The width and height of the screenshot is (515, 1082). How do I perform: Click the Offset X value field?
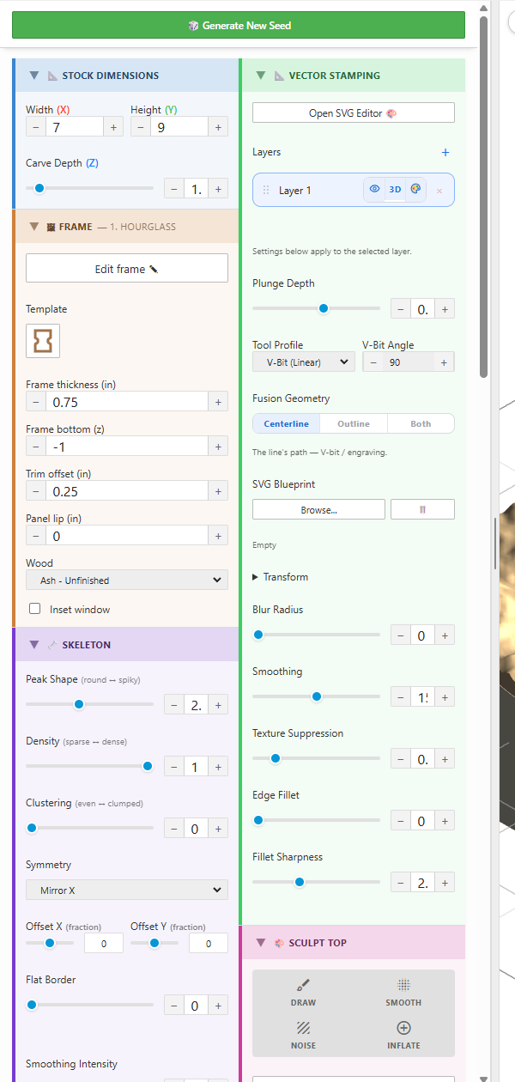click(x=104, y=944)
